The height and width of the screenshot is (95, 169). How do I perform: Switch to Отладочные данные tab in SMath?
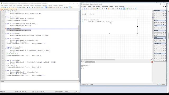(90, 62)
